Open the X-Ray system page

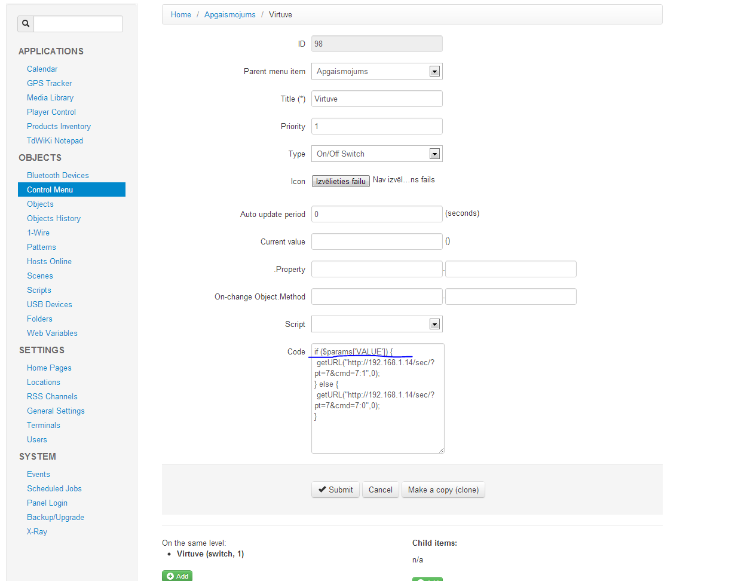tap(37, 531)
